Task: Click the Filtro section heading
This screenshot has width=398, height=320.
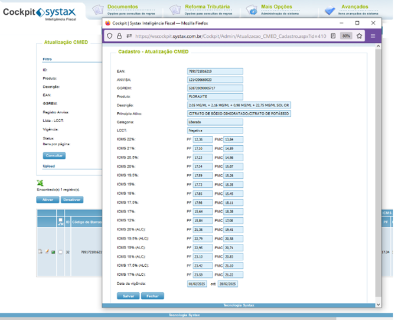Action: (47, 59)
